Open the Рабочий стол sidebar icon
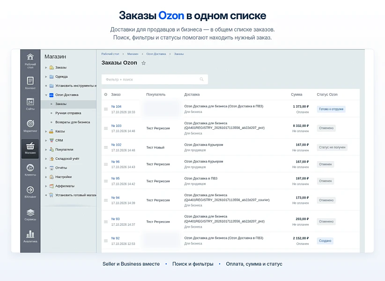This screenshot has height=281, width=385. pyautogui.click(x=30, y=60)
